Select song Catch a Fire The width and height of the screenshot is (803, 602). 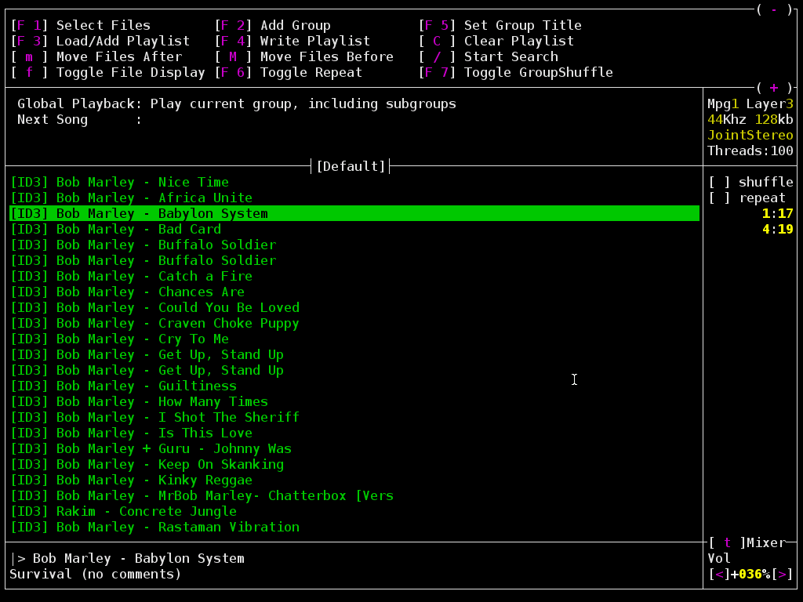pyautogui.click(x=354, y=277)
